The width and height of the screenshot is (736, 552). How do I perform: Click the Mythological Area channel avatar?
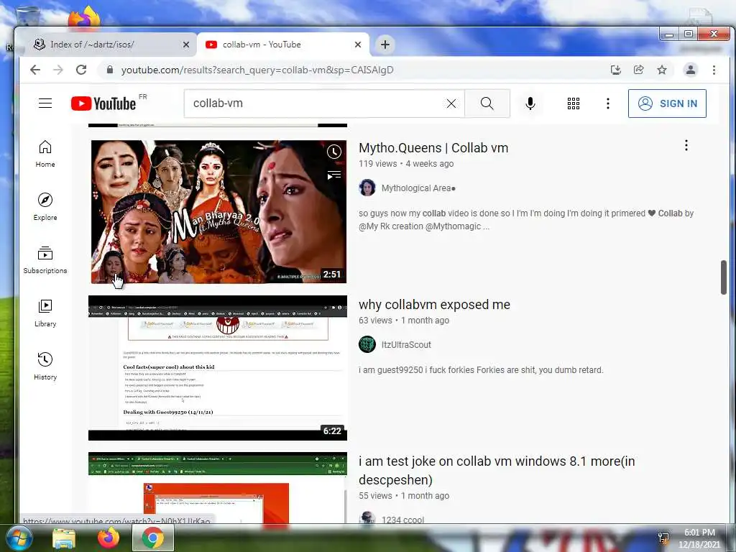367,188
